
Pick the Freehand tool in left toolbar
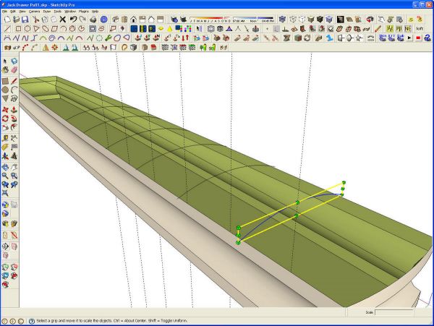[x=14, y=98]
